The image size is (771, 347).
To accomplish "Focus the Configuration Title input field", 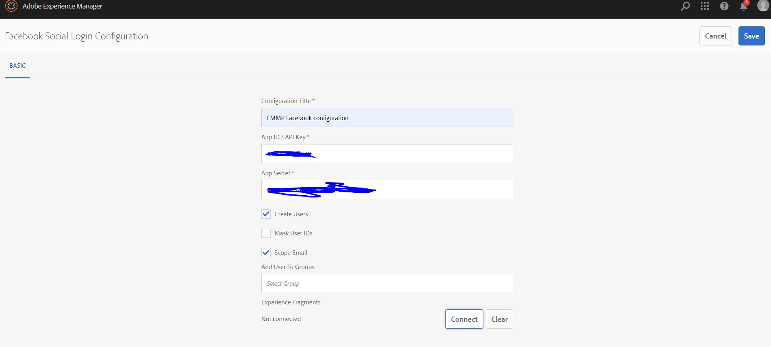I will coord(387,118).
